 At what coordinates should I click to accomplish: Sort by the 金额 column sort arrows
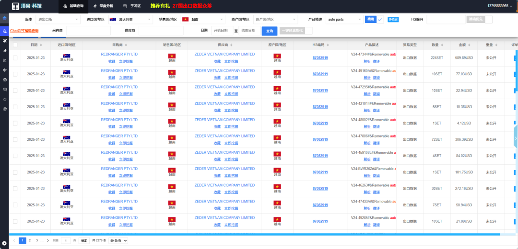pos(469,45)
